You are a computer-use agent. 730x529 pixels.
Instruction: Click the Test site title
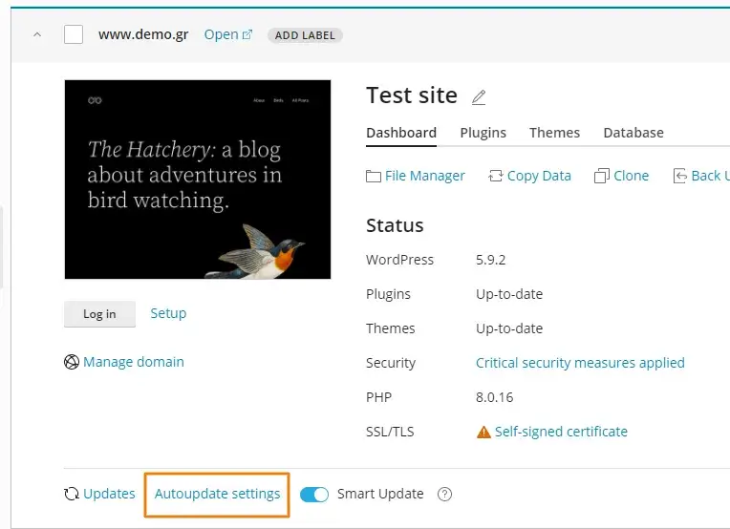412,95
